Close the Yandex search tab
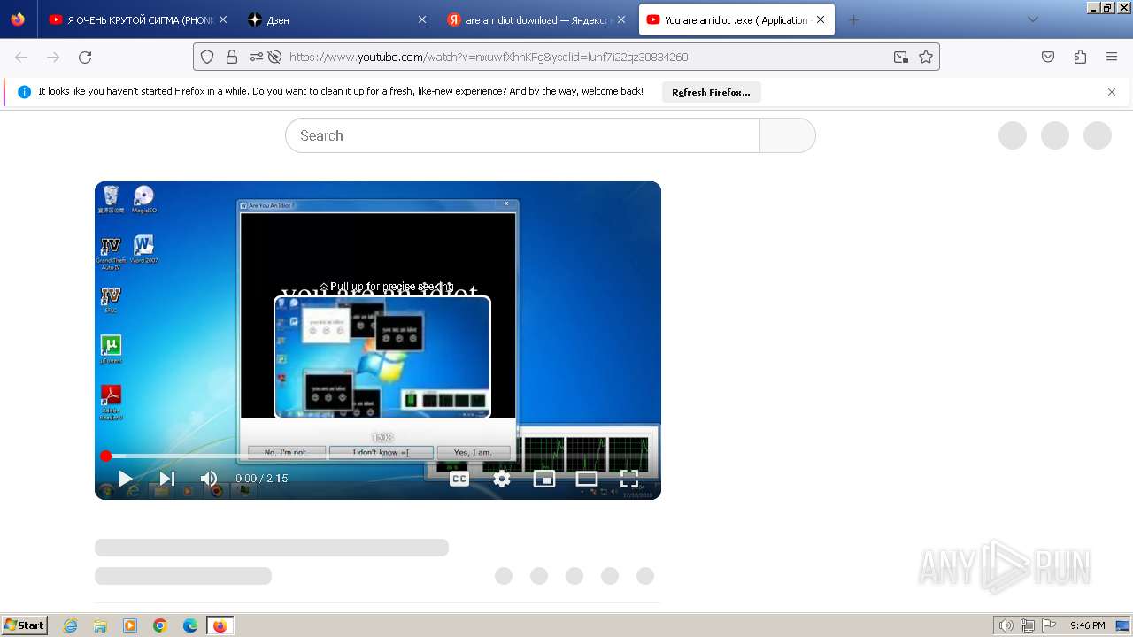The height and width of the screenshot is (637, 1133). pyautogui.click(x=621, y=19)
